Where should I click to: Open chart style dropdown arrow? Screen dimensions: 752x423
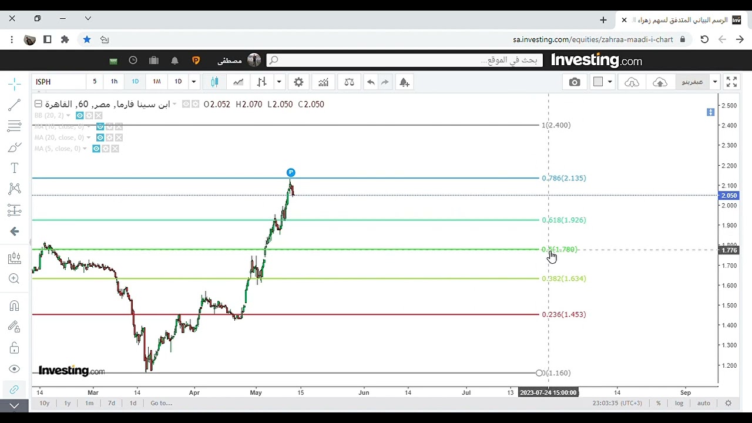click(279, 82)
